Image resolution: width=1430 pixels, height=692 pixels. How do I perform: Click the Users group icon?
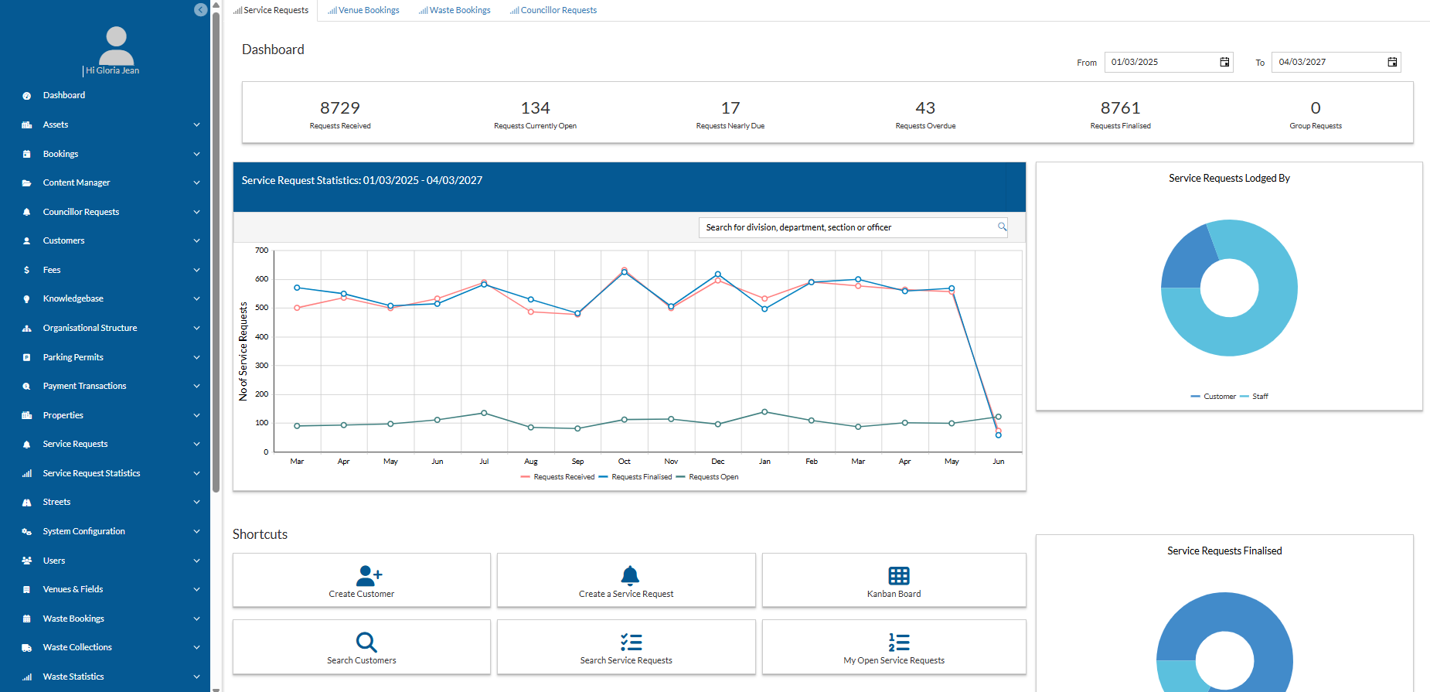point(27,561)
